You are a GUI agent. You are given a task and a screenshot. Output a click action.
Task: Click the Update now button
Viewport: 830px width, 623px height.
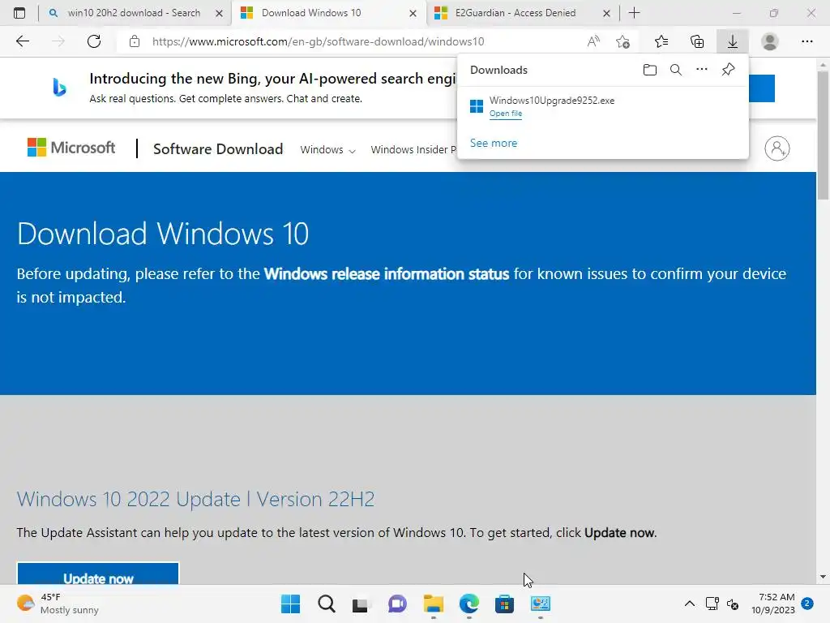coord(98,574)
